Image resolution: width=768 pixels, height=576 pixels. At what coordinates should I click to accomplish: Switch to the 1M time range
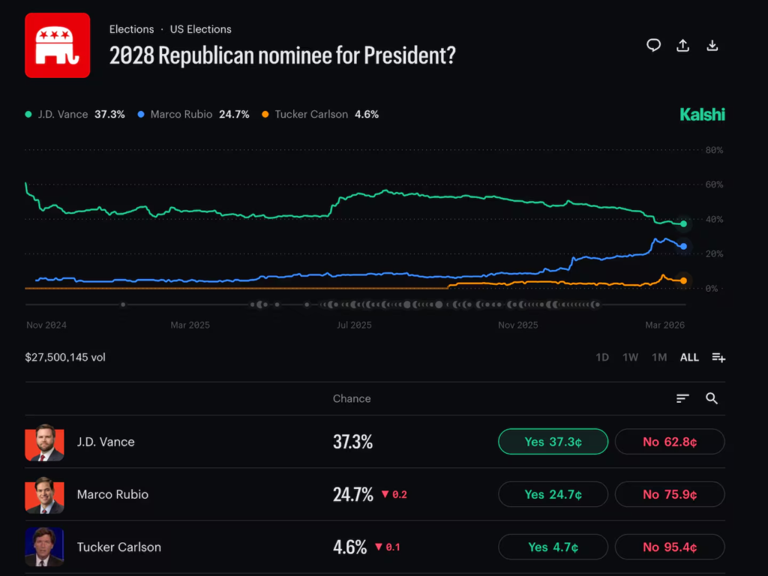658,357
